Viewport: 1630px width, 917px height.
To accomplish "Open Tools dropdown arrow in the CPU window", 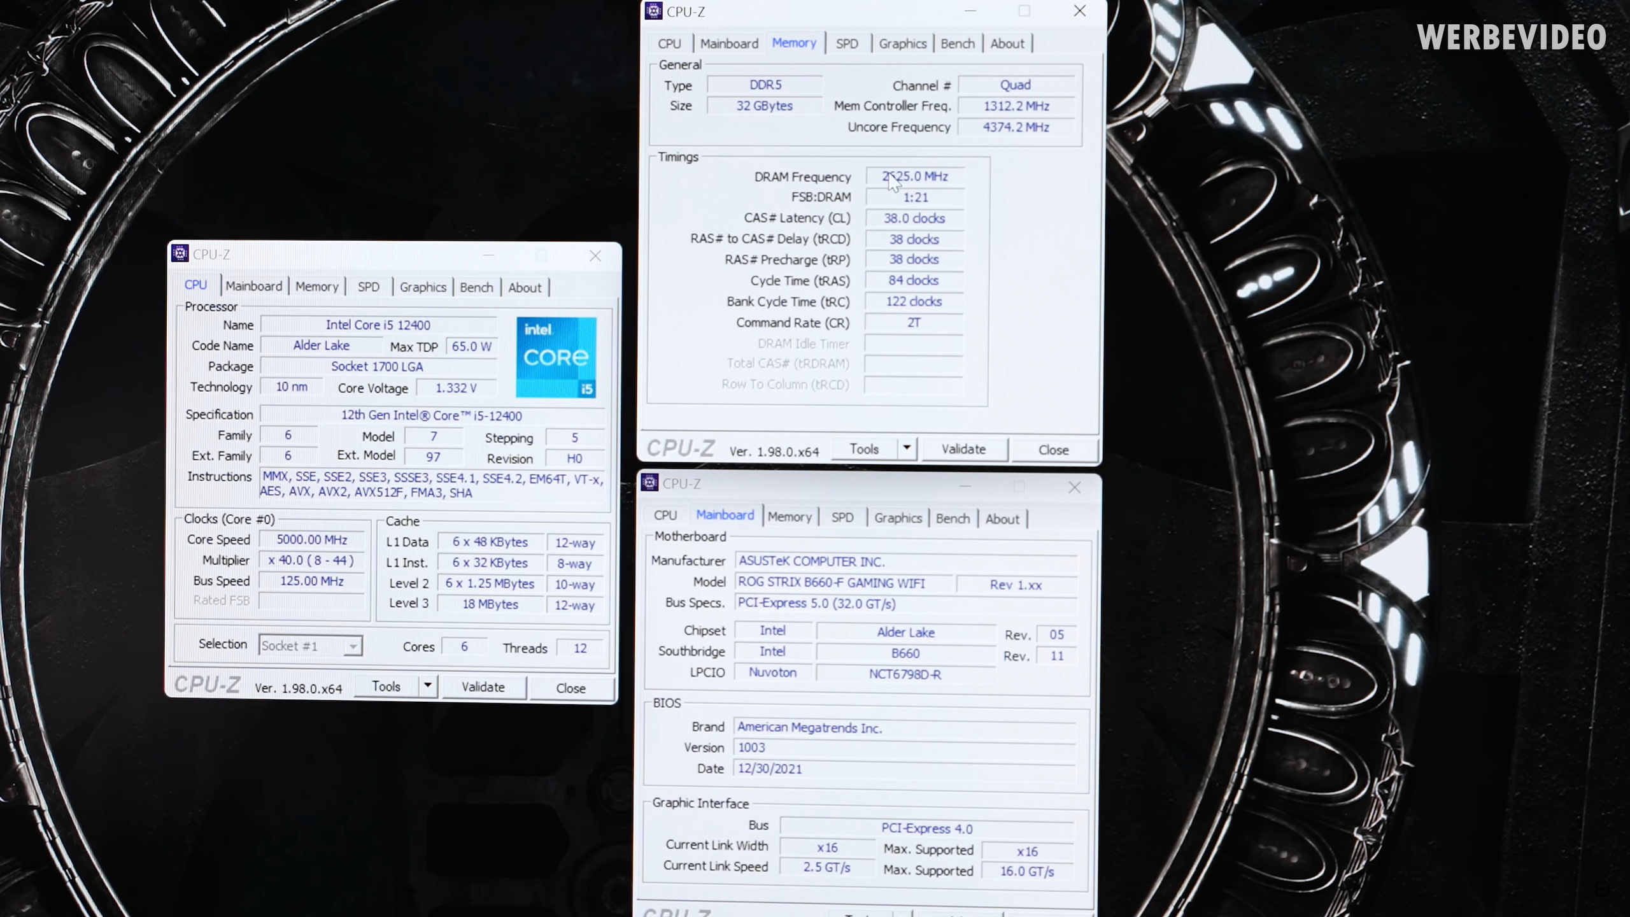I will click(x=428, y=685).
